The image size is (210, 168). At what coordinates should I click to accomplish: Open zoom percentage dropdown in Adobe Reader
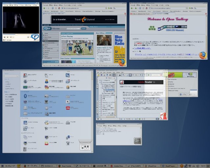138,75
